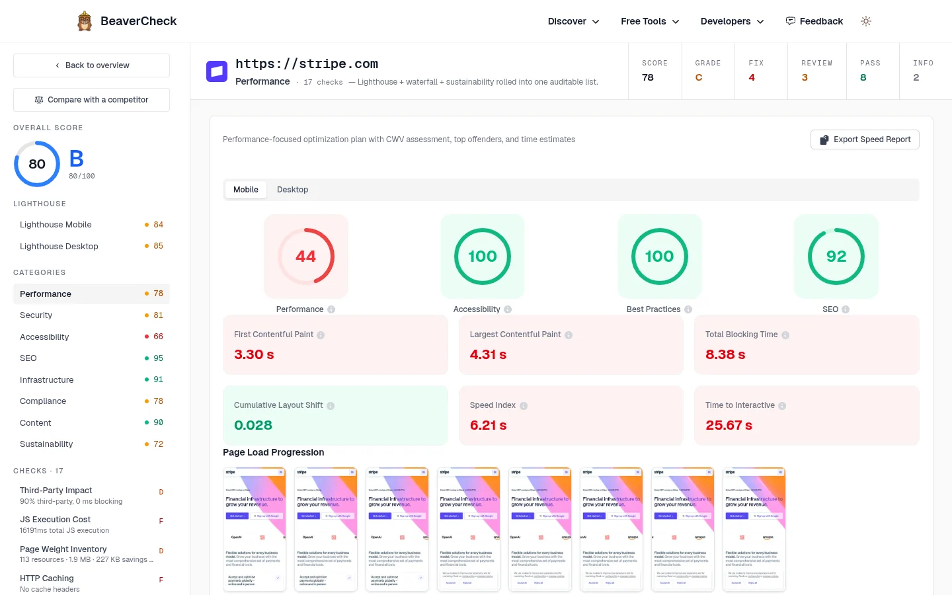Click the Export Speed Report button
The height and width of the screenshot is (595, 952).
[865, 139]
